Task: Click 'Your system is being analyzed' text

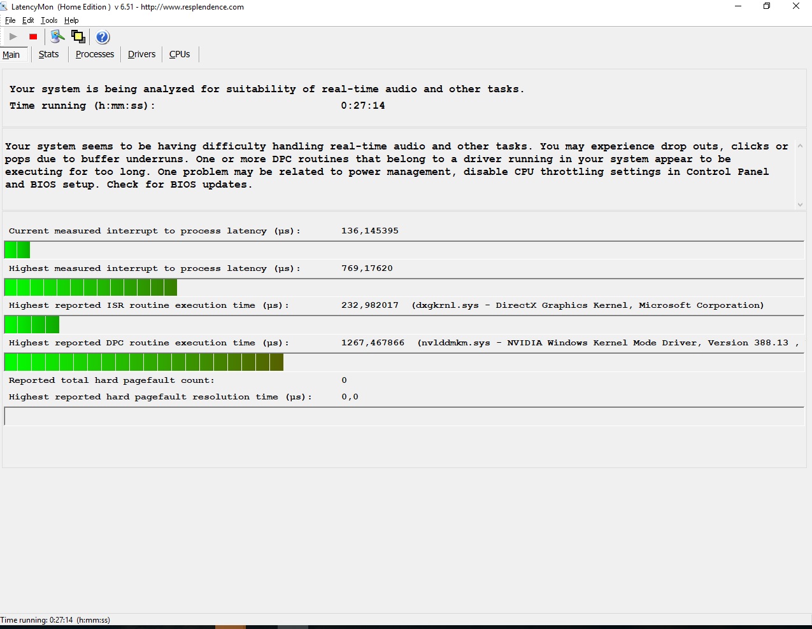Action: [x=267, y=89]
